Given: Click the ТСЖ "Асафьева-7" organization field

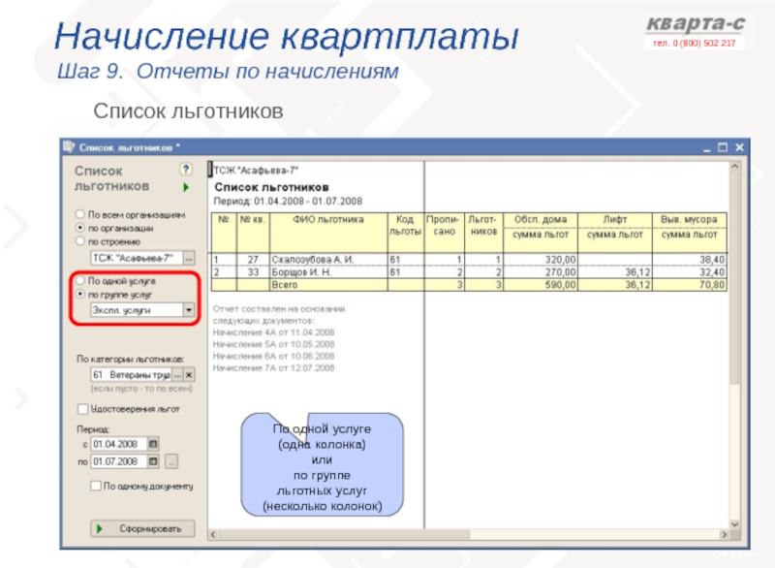Looking at the screenshot, I should click(137, 258).
